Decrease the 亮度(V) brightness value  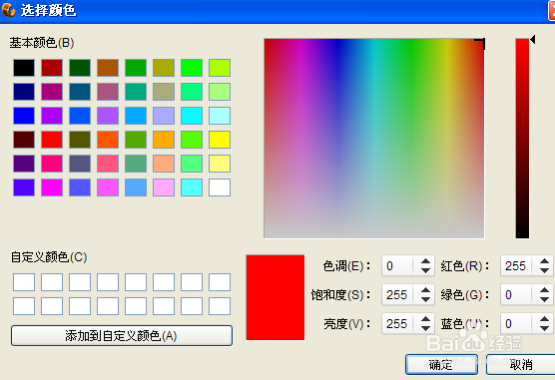coord(426,328)
